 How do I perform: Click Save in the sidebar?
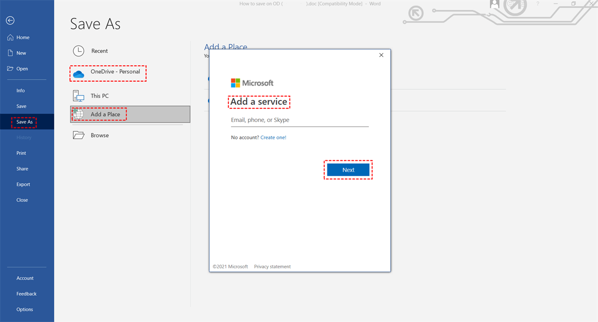coord(21,106)
